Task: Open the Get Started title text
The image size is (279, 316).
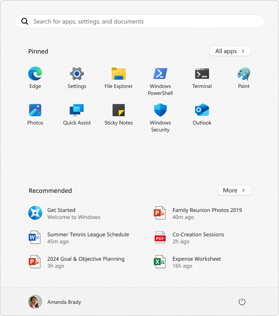Action: coord(61,210)
